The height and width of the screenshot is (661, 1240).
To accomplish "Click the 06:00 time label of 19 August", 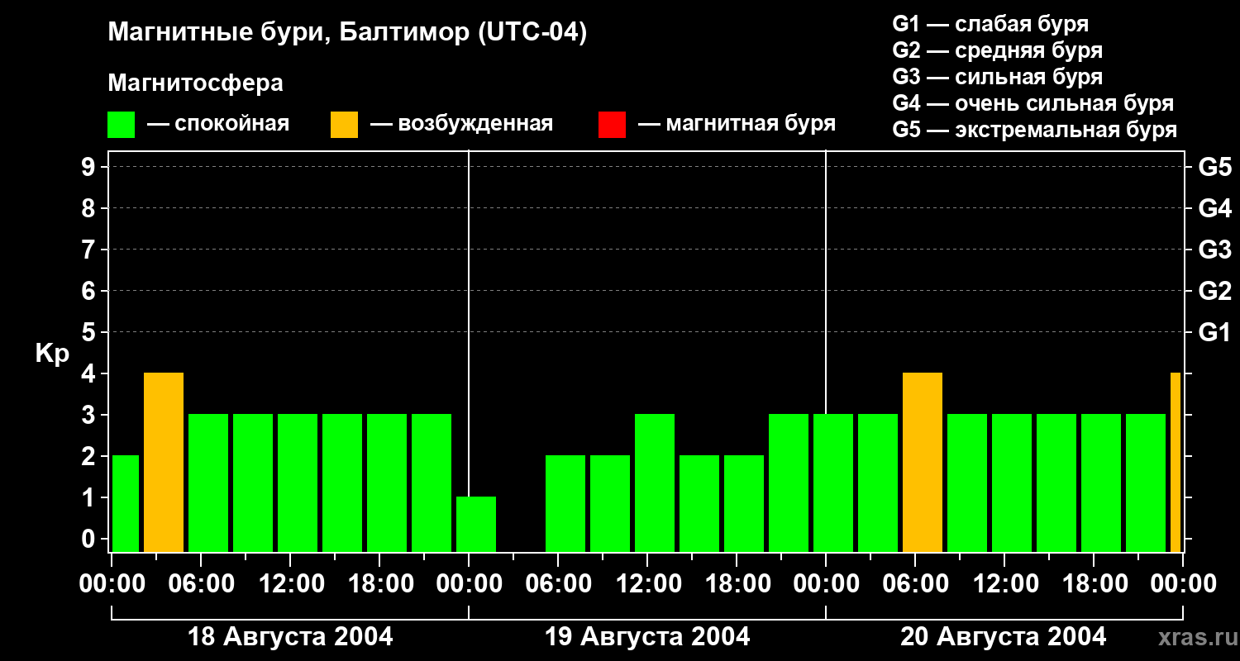I will (x=558, y=584).
